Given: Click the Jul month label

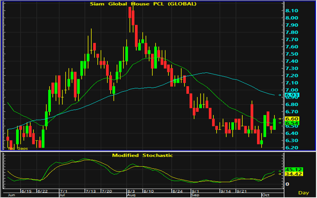Looking at the screenshot, I should 62,195.
